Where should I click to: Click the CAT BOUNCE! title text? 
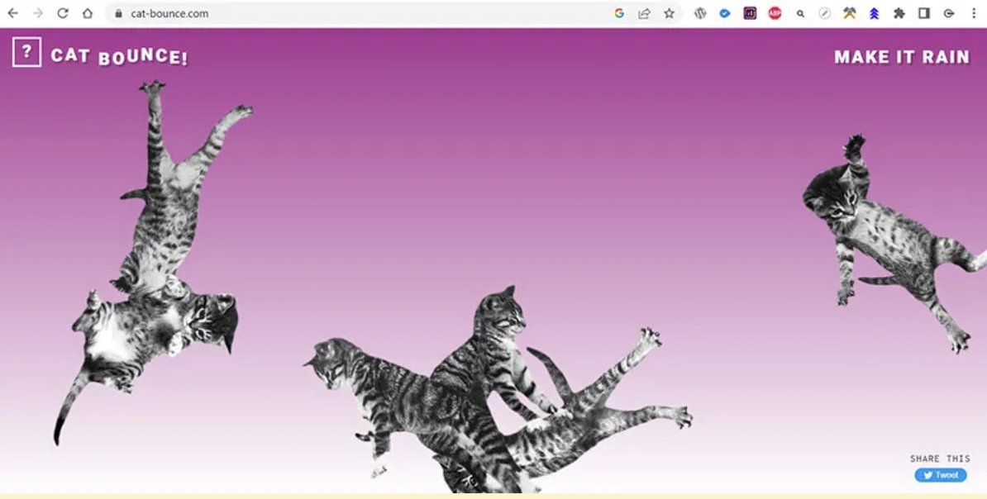[x=120, y=57]
